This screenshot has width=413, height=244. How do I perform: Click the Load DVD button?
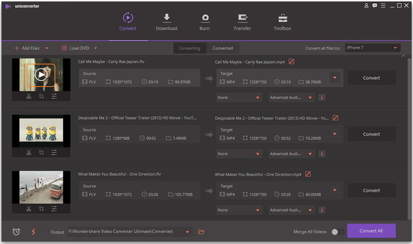(76, 48)
